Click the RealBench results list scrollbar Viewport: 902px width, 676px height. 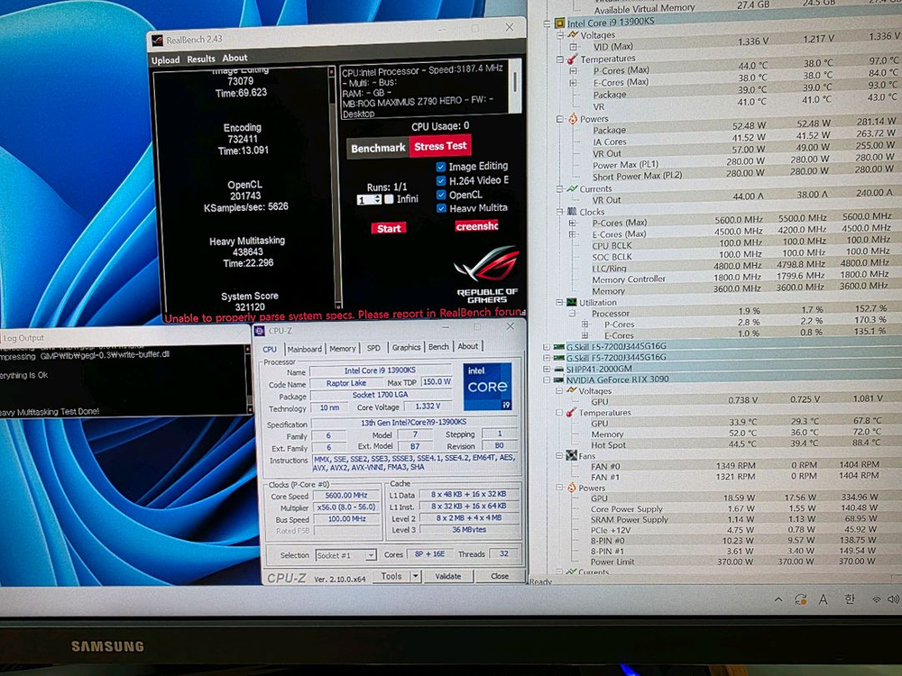334,188
